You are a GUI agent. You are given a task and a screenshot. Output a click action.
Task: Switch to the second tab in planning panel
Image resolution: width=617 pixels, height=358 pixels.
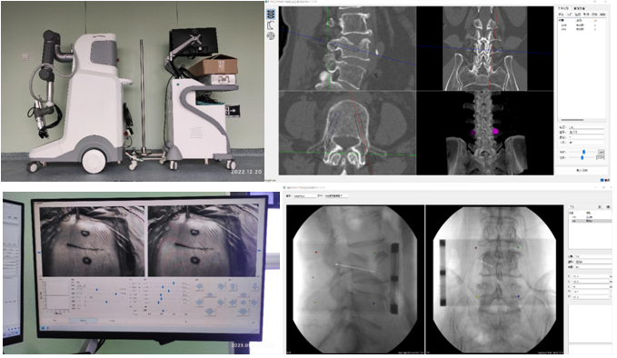tap(579, 8)
